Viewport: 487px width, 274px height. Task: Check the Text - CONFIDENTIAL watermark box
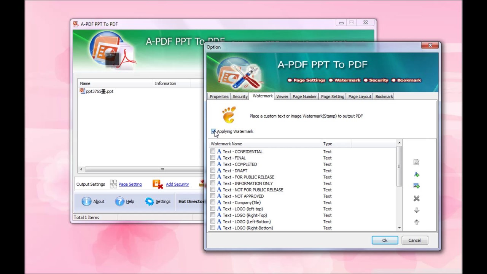(x=213, y=151)
